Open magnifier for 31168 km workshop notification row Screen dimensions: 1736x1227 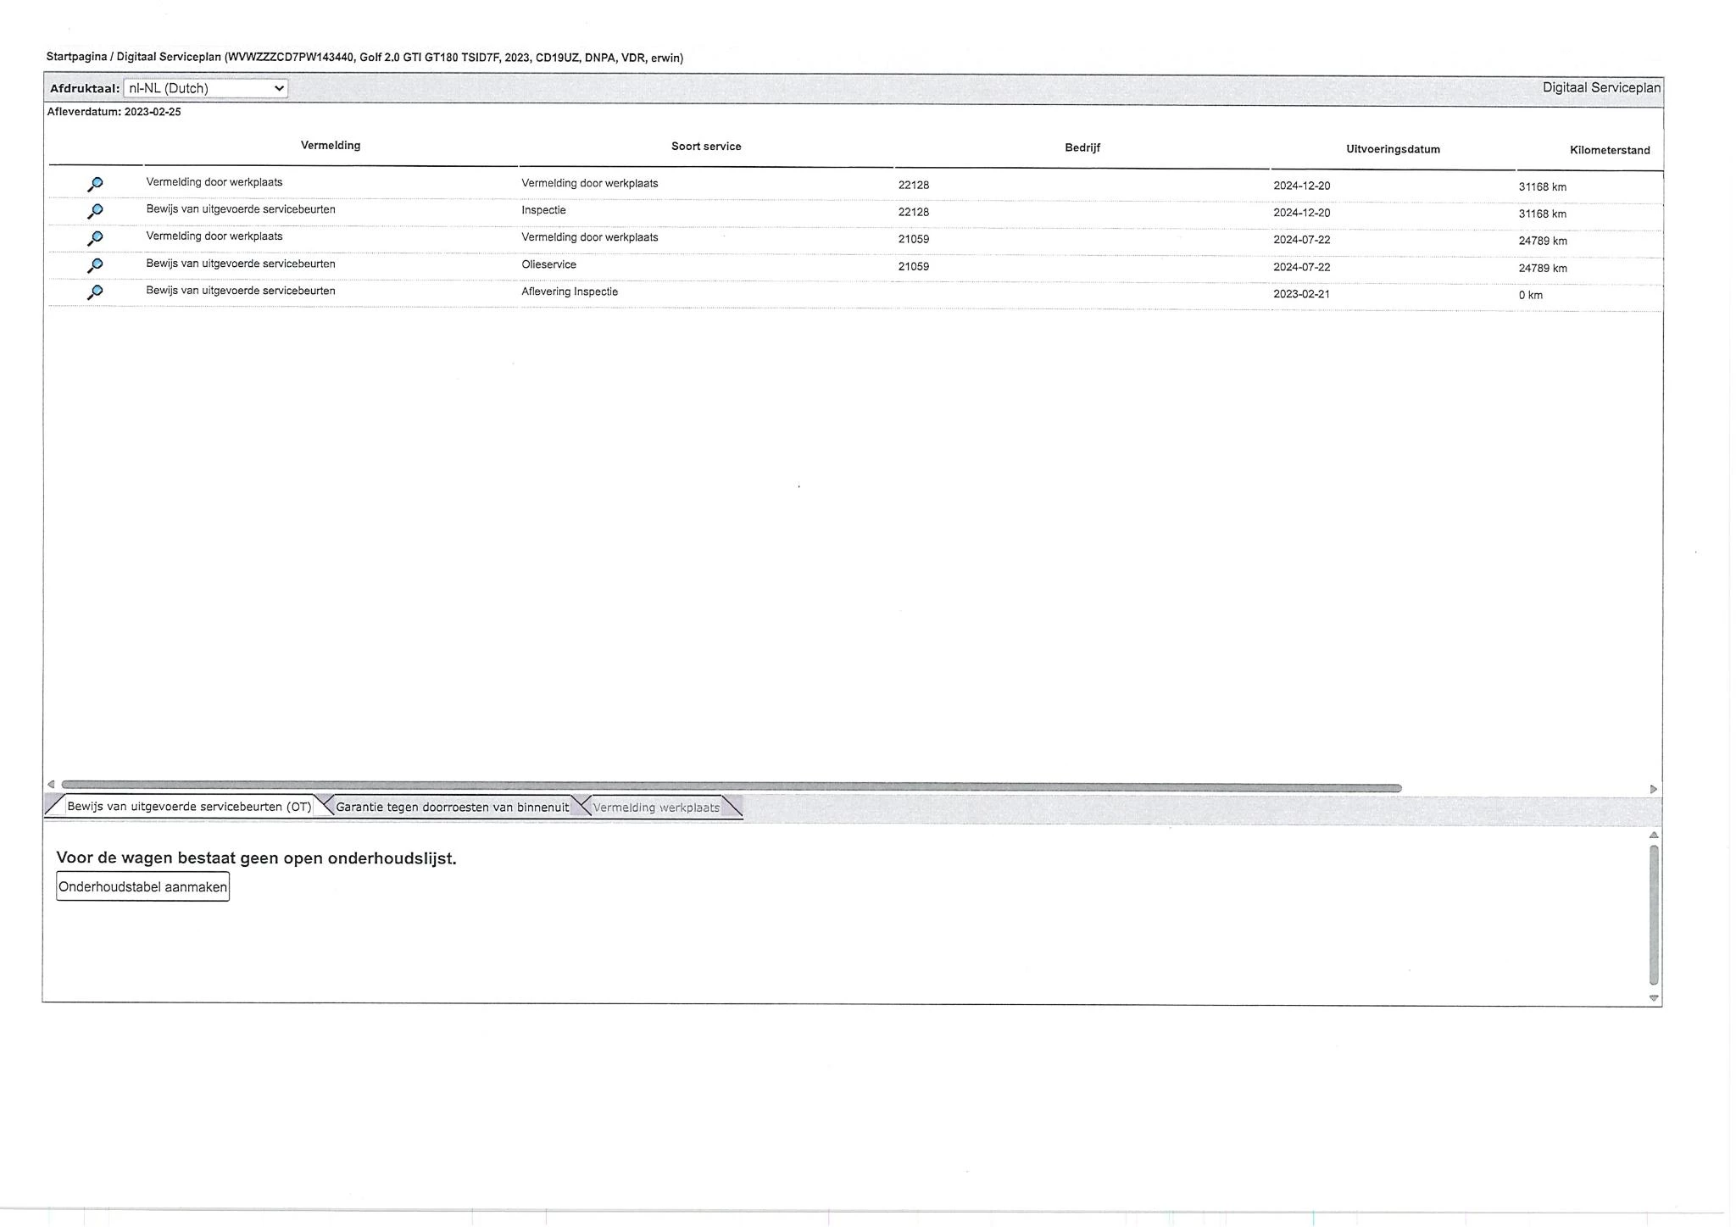coord(95,184)
